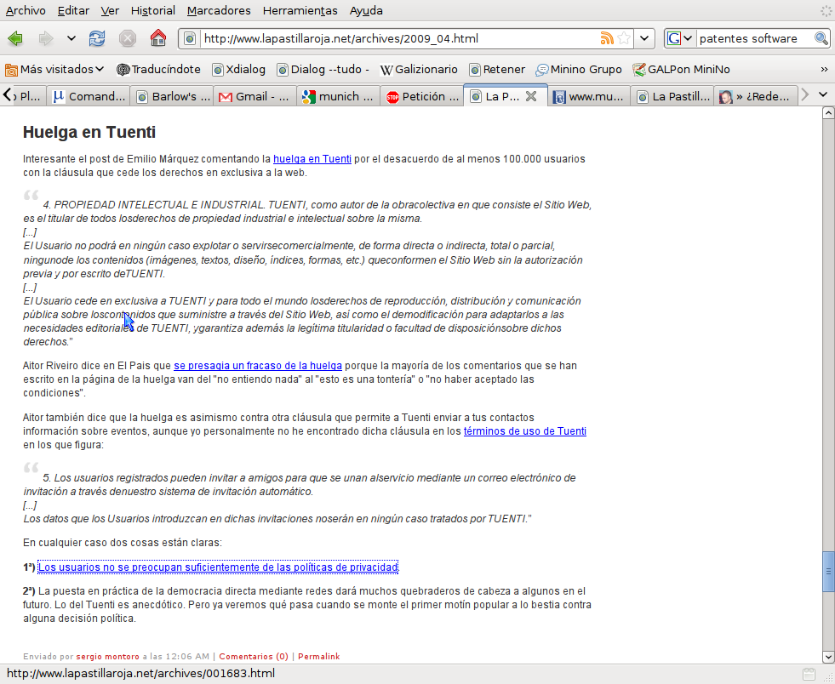Click the stop loading icon
The height and width of the screenshot is (684, 835).
tap(128, 38)
